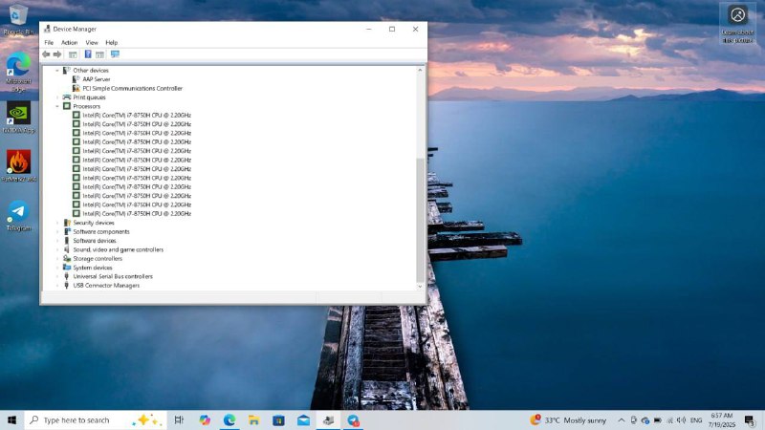
Task: Click the Storage controllers icon
Action: coord(67,258)
